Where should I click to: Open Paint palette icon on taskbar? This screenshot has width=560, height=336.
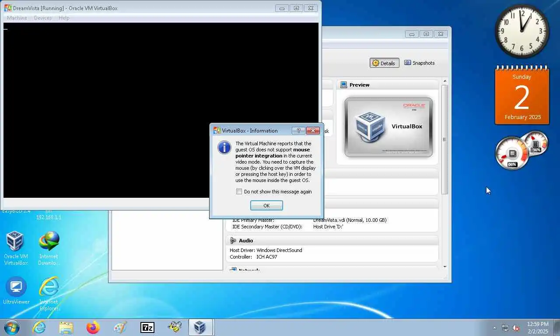point(120,327)
